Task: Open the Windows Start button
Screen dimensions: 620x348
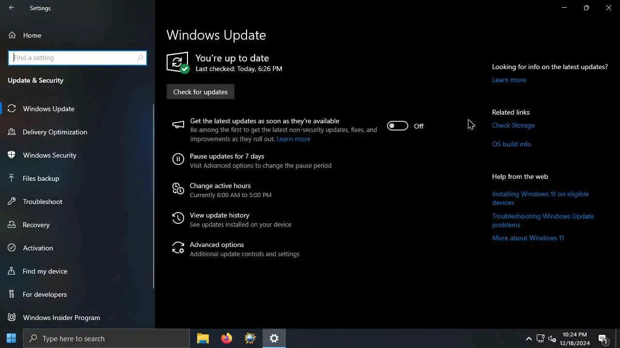Action: 12,338
